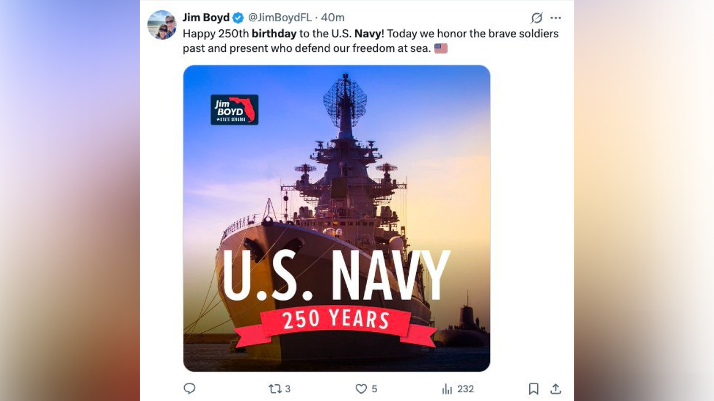Viewport: 714px width, 401px height.
Task: Click the bold word "Navy" in tweet
Action: 367,33
